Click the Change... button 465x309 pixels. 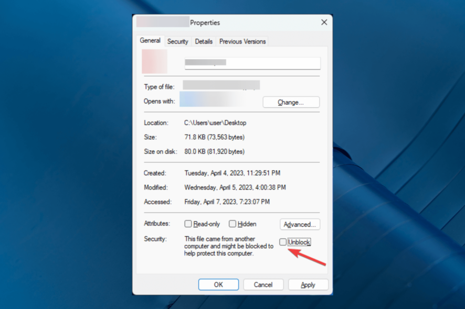291,102
